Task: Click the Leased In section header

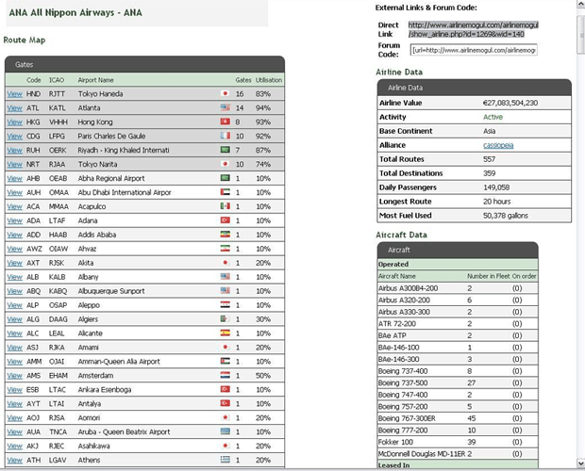Action: pyautogui.click(x=458, y=464)
